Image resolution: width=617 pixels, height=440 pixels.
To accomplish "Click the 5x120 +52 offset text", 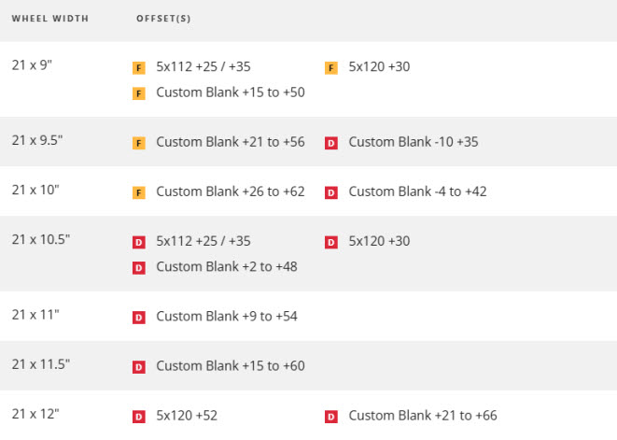I will tap(187, 416).
